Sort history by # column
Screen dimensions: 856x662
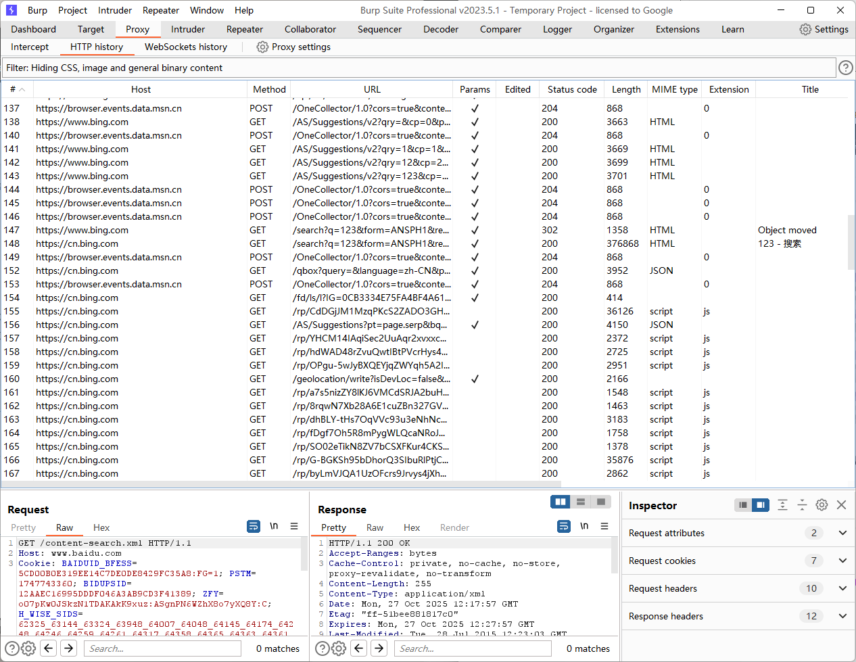17,89
